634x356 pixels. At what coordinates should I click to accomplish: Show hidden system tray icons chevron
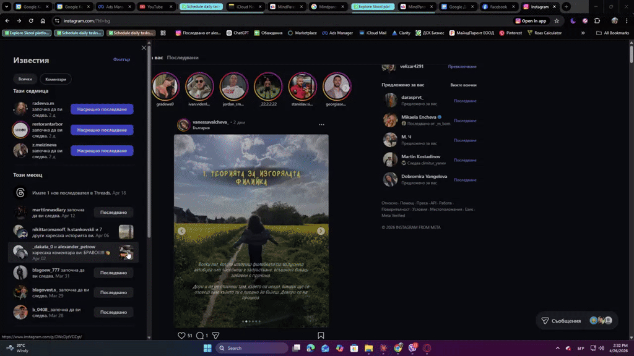point(558,348)
